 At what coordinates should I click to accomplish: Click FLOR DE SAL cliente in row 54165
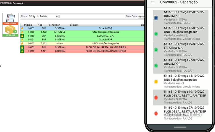pyautogui.click(x=106, y=47)
